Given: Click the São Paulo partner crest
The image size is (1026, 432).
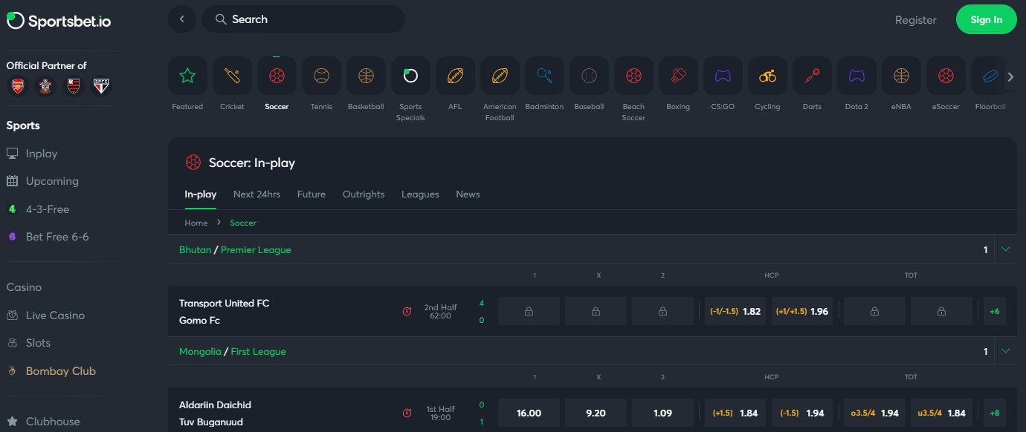Looking at the screenshot, I should [102, 86].
